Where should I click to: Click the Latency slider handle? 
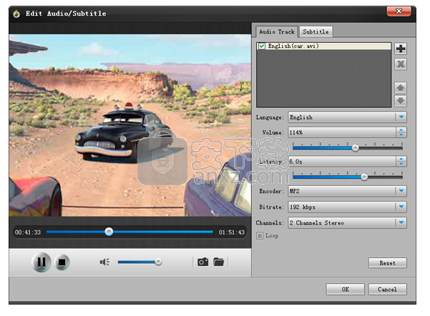364,177
